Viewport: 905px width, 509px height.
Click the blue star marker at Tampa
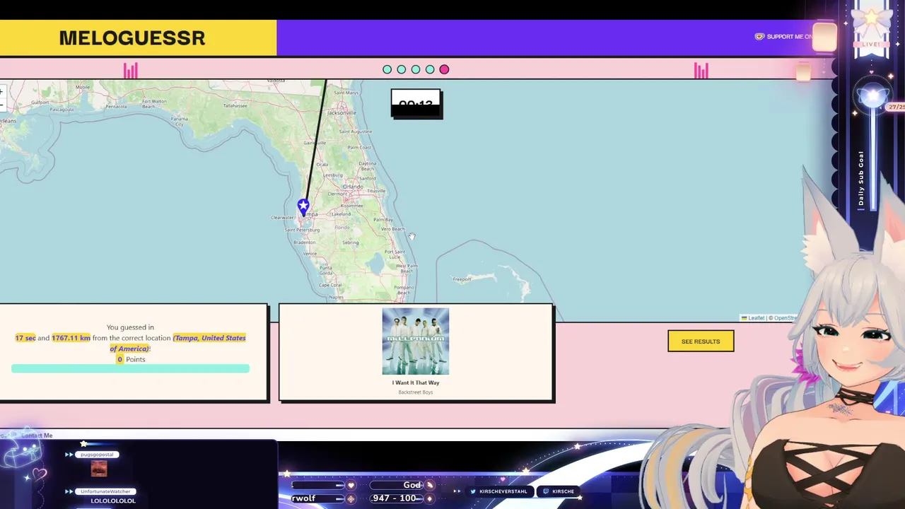(x=303, y=206)
